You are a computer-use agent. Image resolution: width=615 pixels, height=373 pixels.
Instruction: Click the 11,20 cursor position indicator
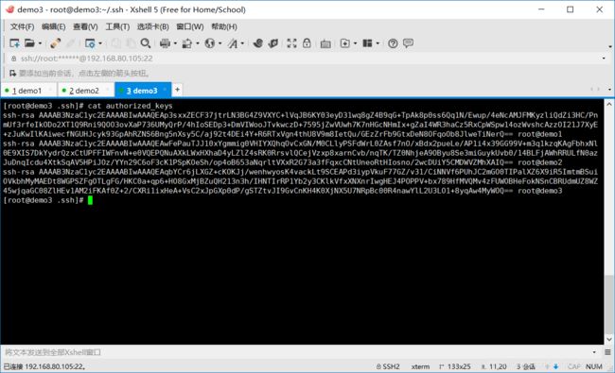(x=494, y=366)
